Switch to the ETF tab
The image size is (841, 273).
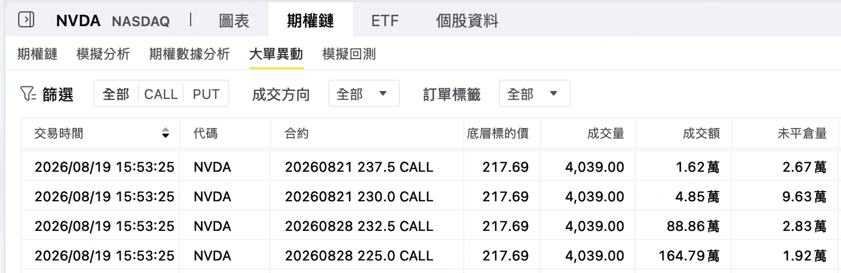coord(385,21)
